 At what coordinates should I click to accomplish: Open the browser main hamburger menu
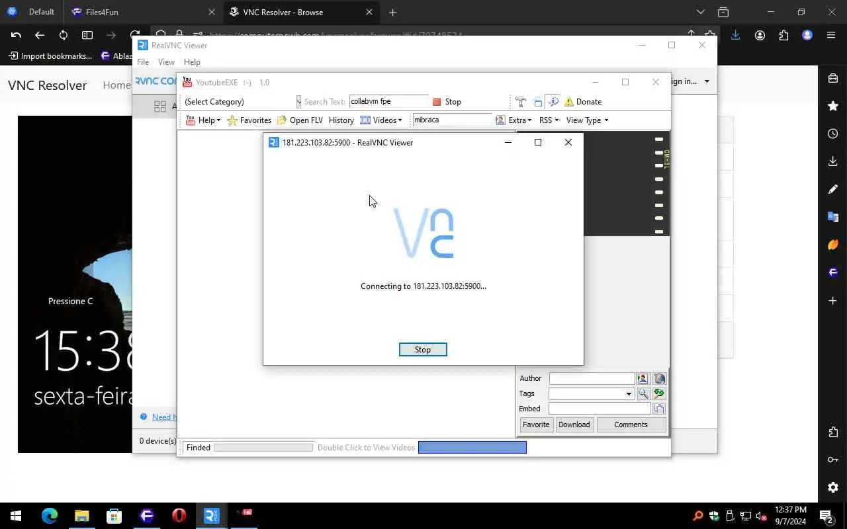coord(831,36)
